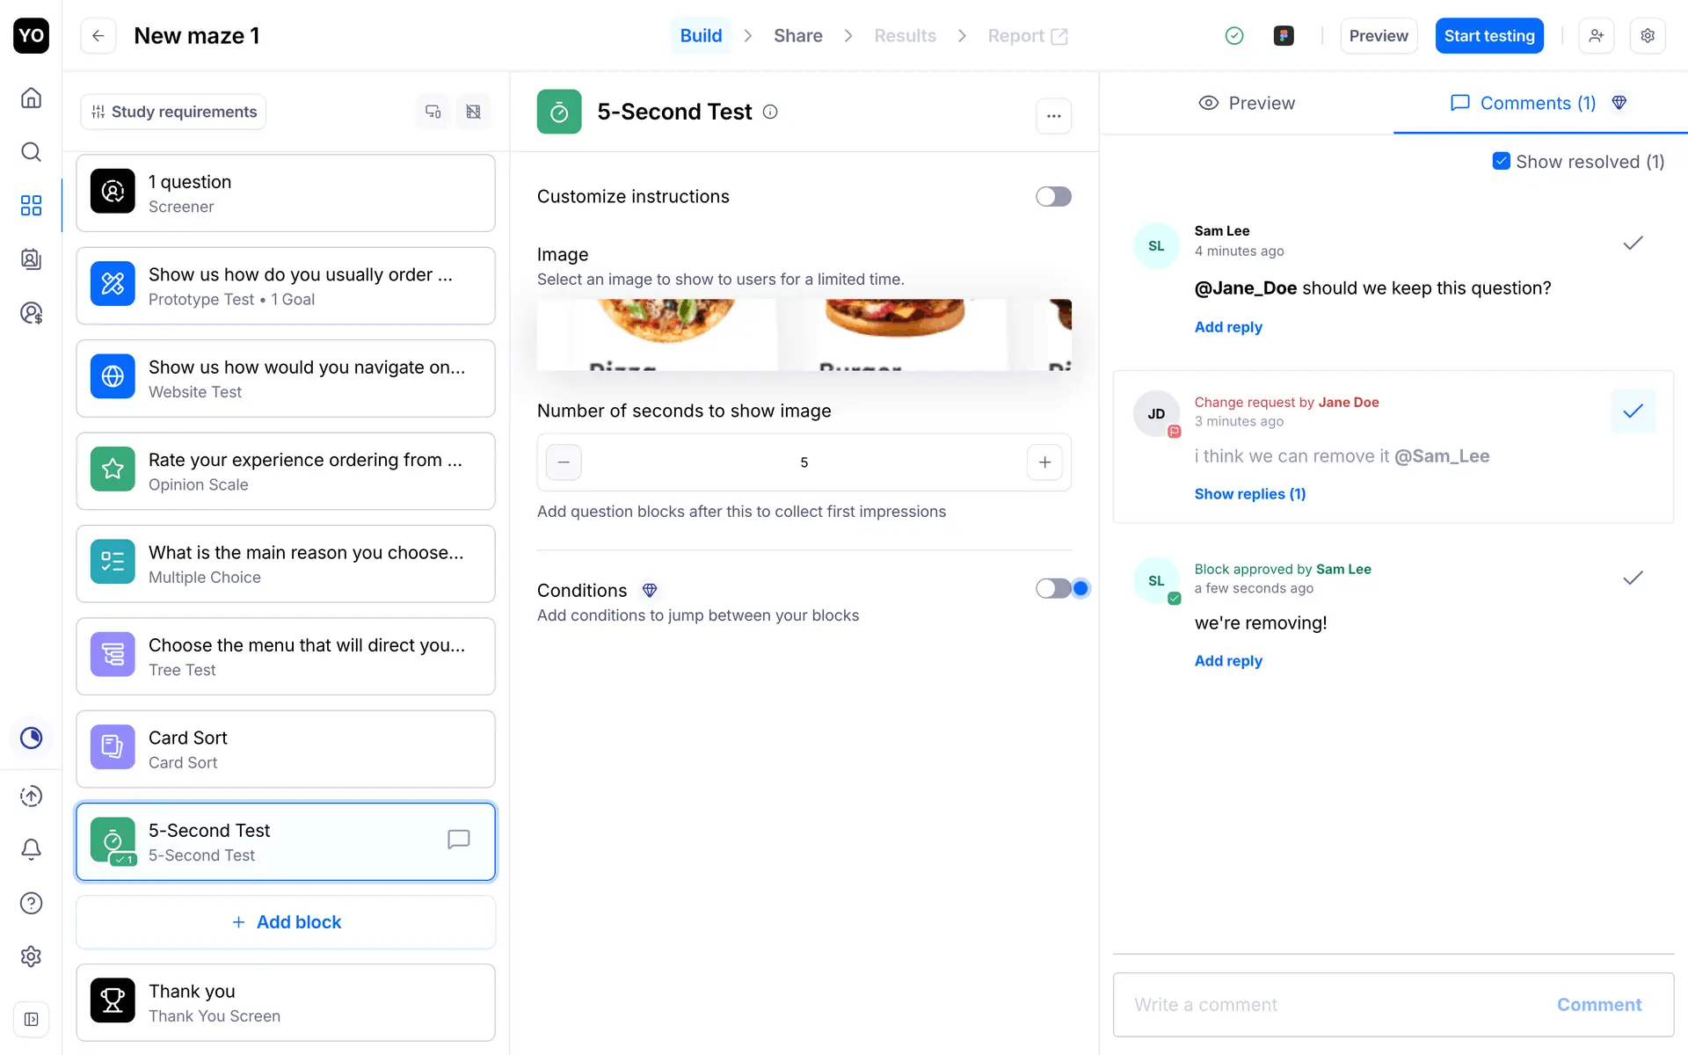The height and width of the screenshot is (1055, 1688).
Task: Open notifications bell in sidebar
Action: 31,849
